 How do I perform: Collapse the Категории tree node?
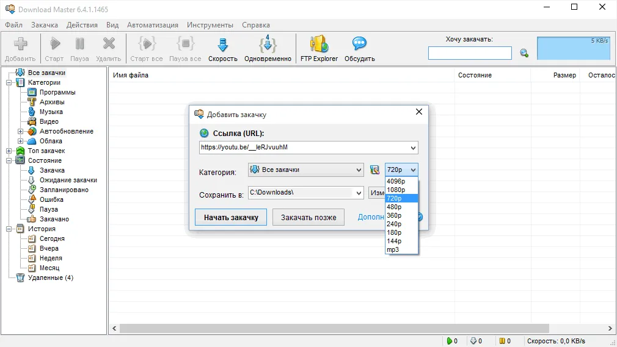pyautogui.click(x=9, y=82)
